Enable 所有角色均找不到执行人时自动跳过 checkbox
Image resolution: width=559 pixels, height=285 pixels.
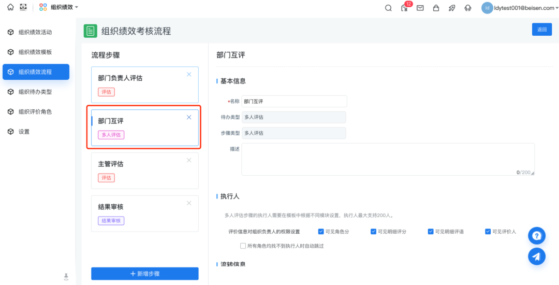pos(243,246)
